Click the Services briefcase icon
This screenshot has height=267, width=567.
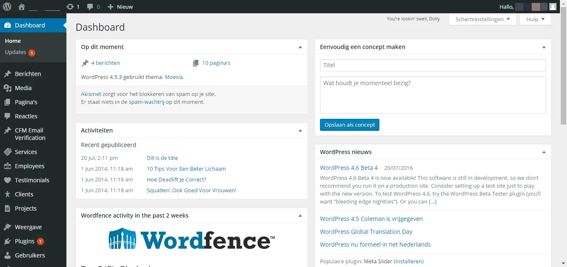(7, 152)
